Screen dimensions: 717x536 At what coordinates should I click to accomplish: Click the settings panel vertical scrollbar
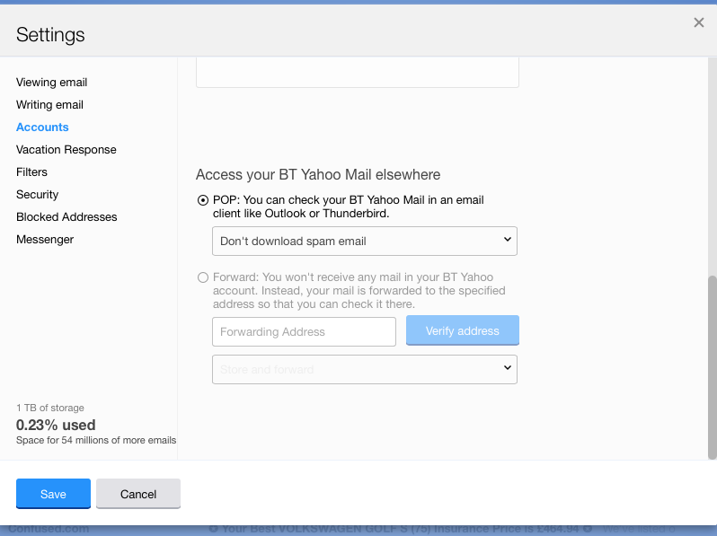coord(712,359)
